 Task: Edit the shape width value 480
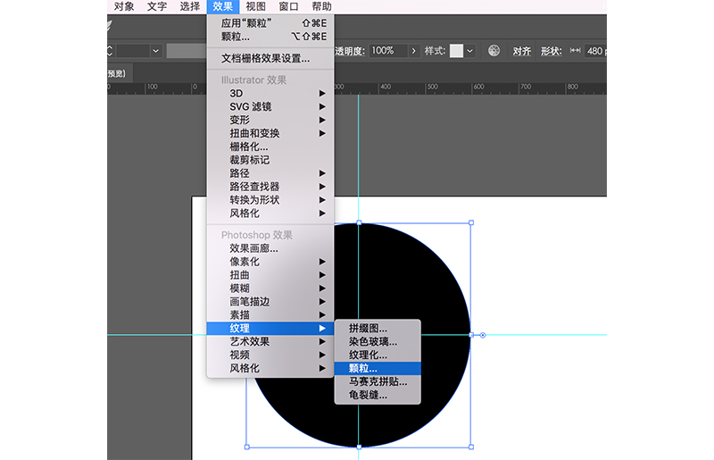[595, 51]
